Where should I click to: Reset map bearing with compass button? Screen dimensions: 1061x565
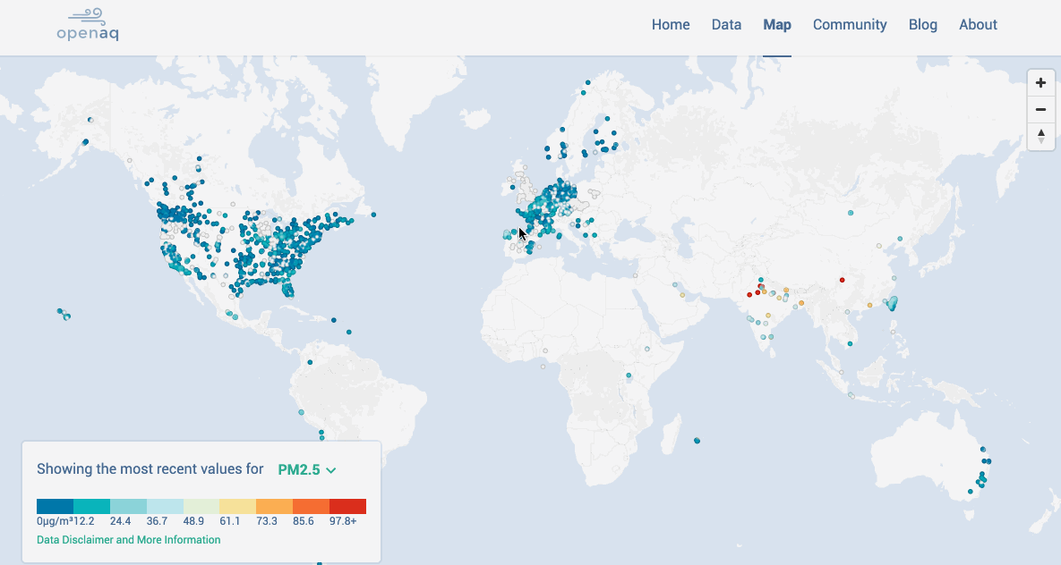click(x=1040, y=137)
